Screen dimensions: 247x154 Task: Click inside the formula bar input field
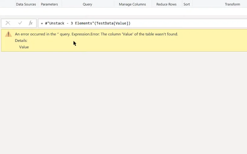click(142, 23)
